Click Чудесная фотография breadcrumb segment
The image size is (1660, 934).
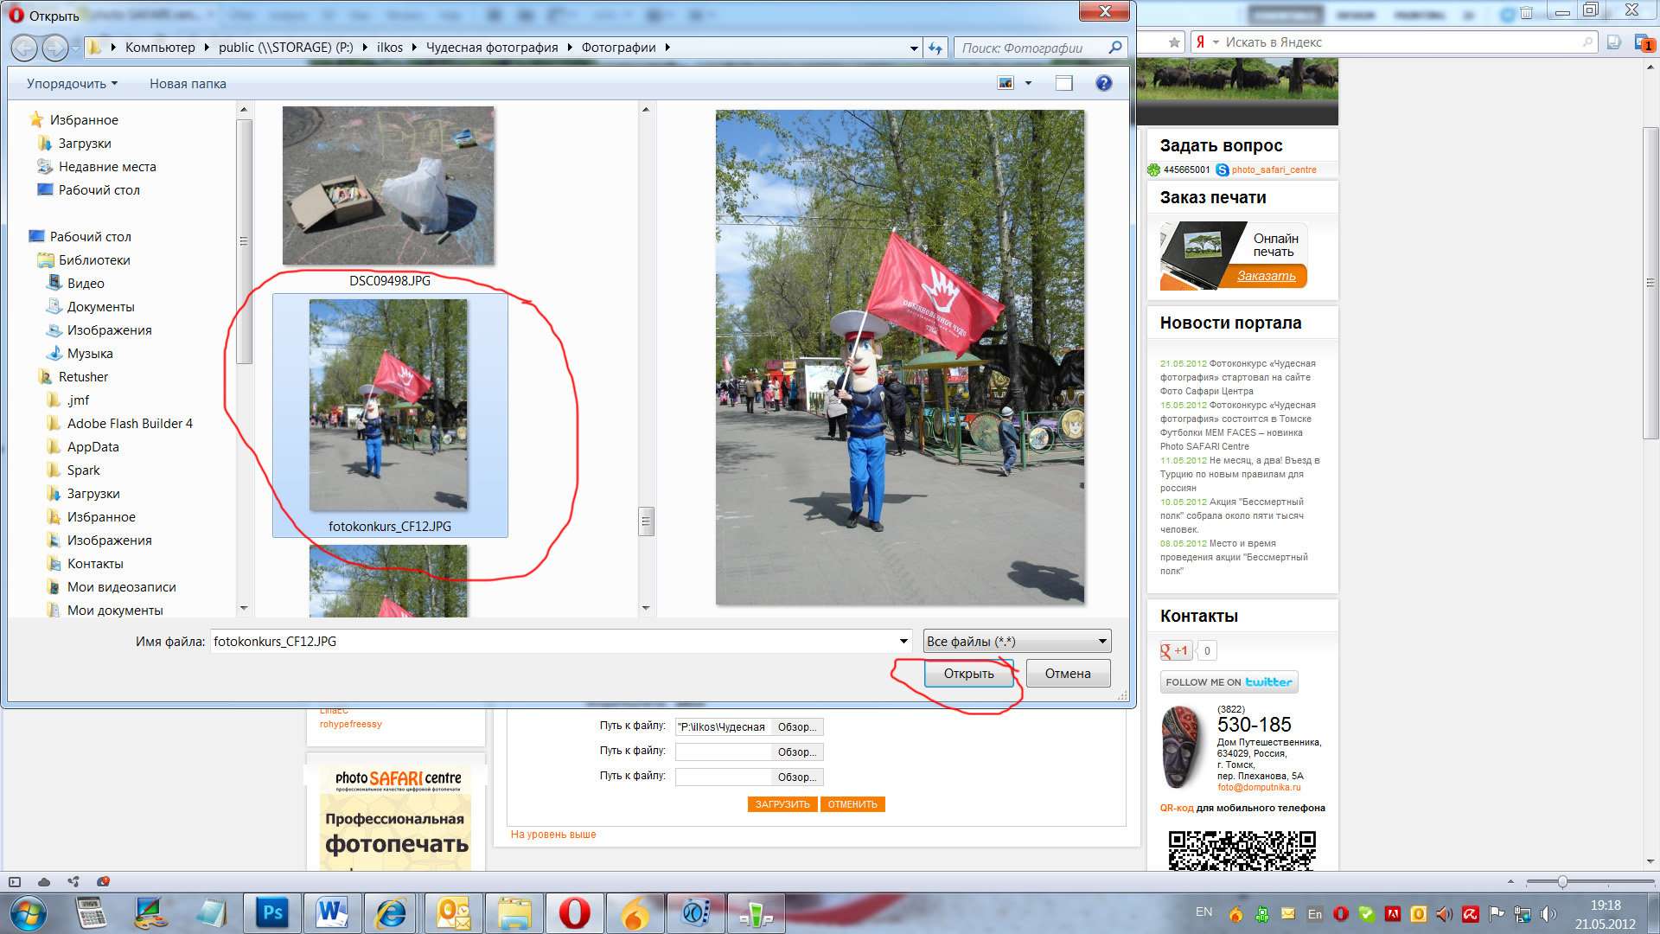[492, 48]
